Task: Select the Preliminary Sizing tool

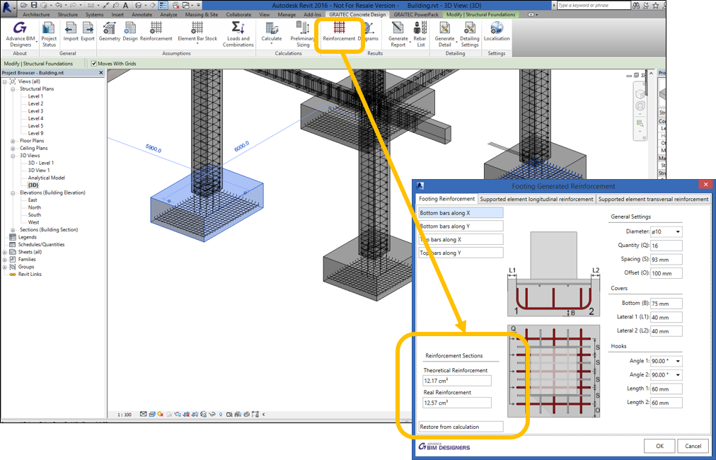Action: (x=303, y=33)
